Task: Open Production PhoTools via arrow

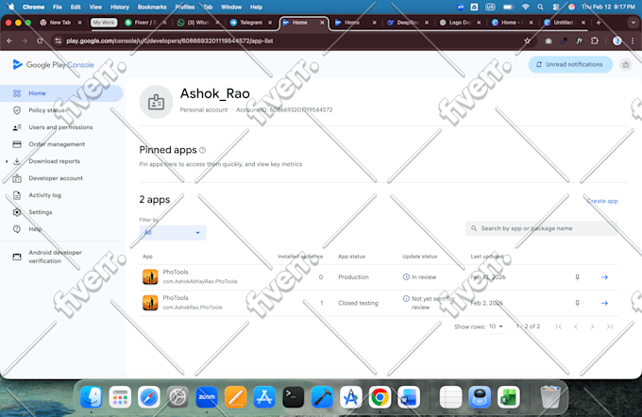Action: (604, 277)
